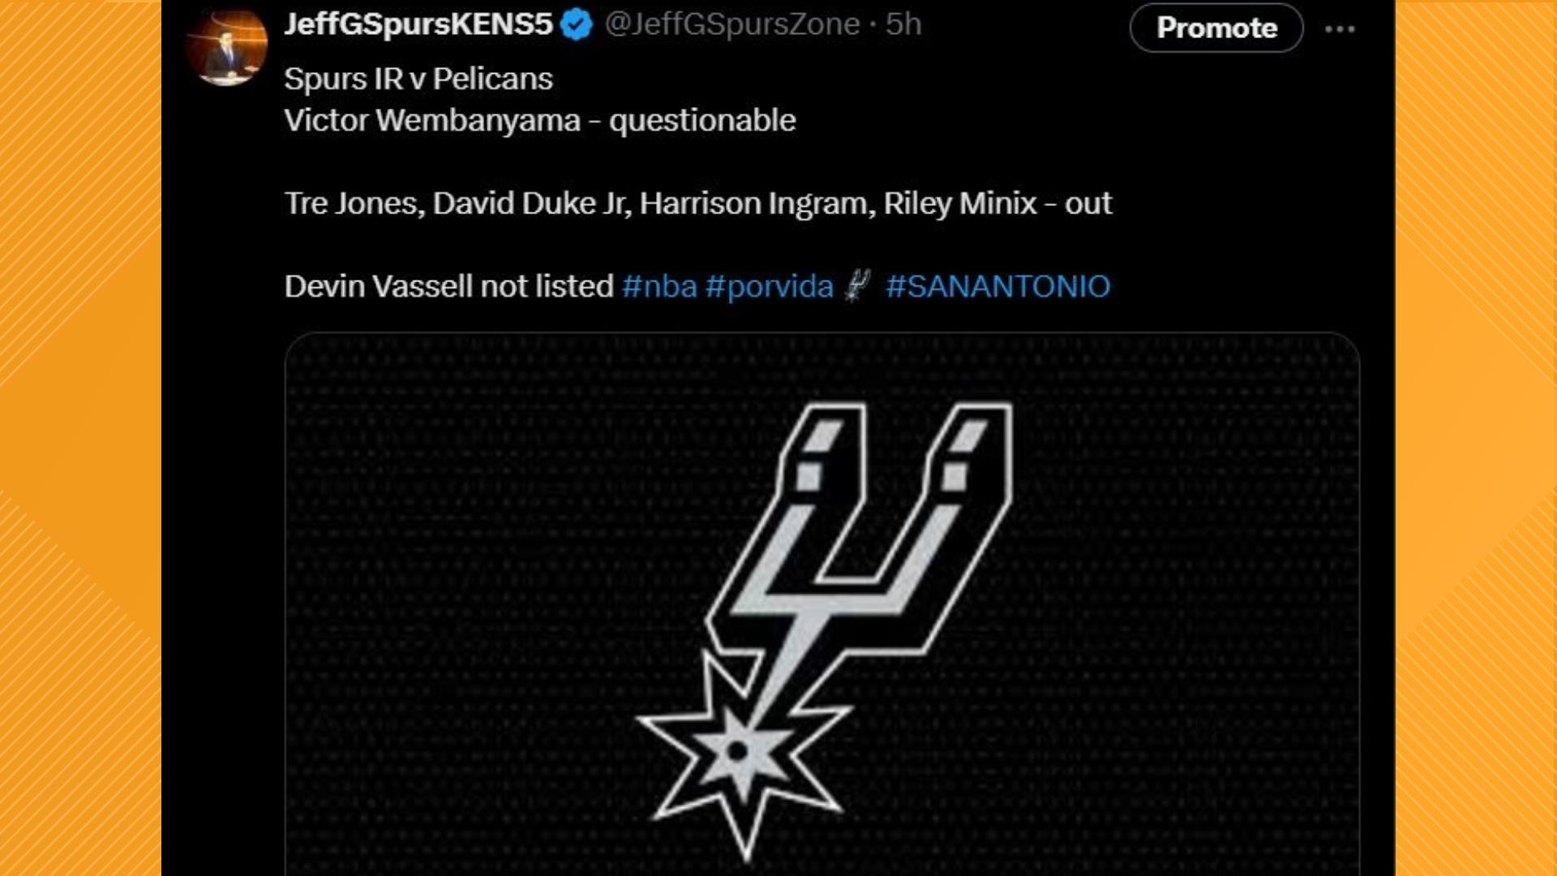Click the line listing Tre Jones as out
1557x876 pixels.
pos(697,203)
